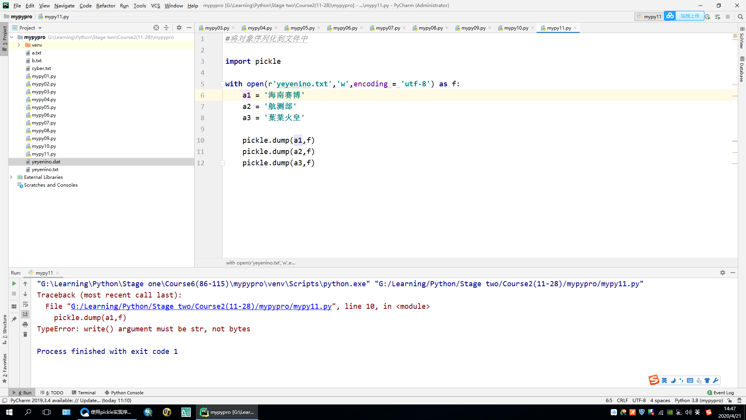Open Windows Start menu
Screen dimensions: 746x420
9,412
